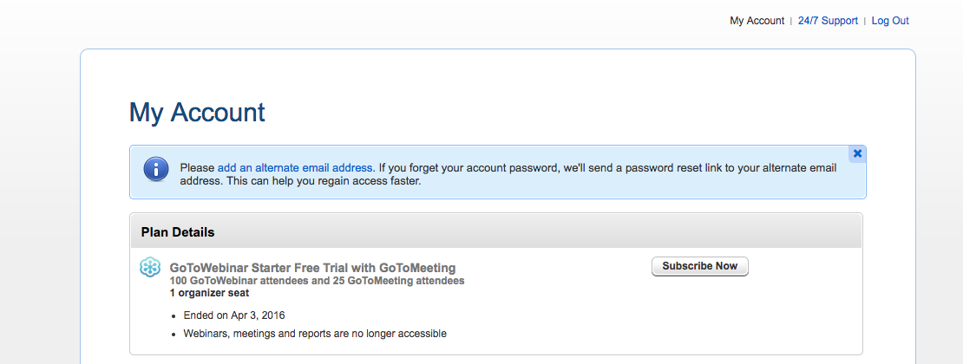Click the bullet before Ended on Apr 3
963x364 pixels.
(174, 316)
